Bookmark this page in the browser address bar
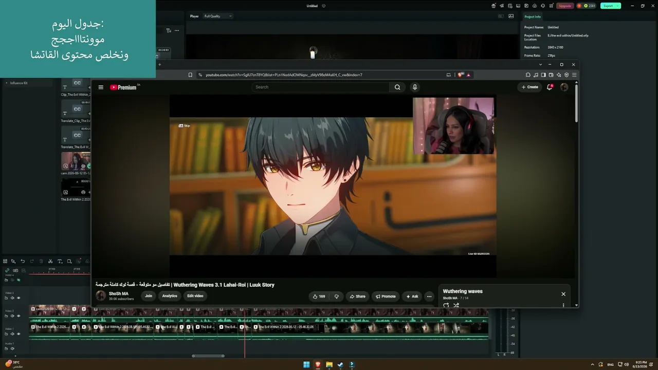 190,75
